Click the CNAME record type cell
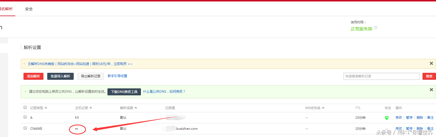Screen dimensions: 436x137 click(x=36, y=129)
